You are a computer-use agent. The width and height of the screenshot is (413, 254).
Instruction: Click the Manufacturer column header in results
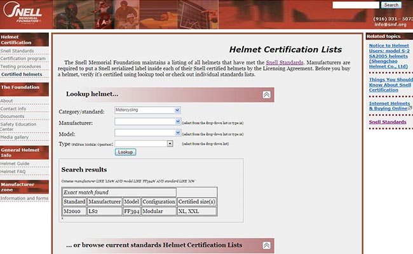(x=105, y=202)
